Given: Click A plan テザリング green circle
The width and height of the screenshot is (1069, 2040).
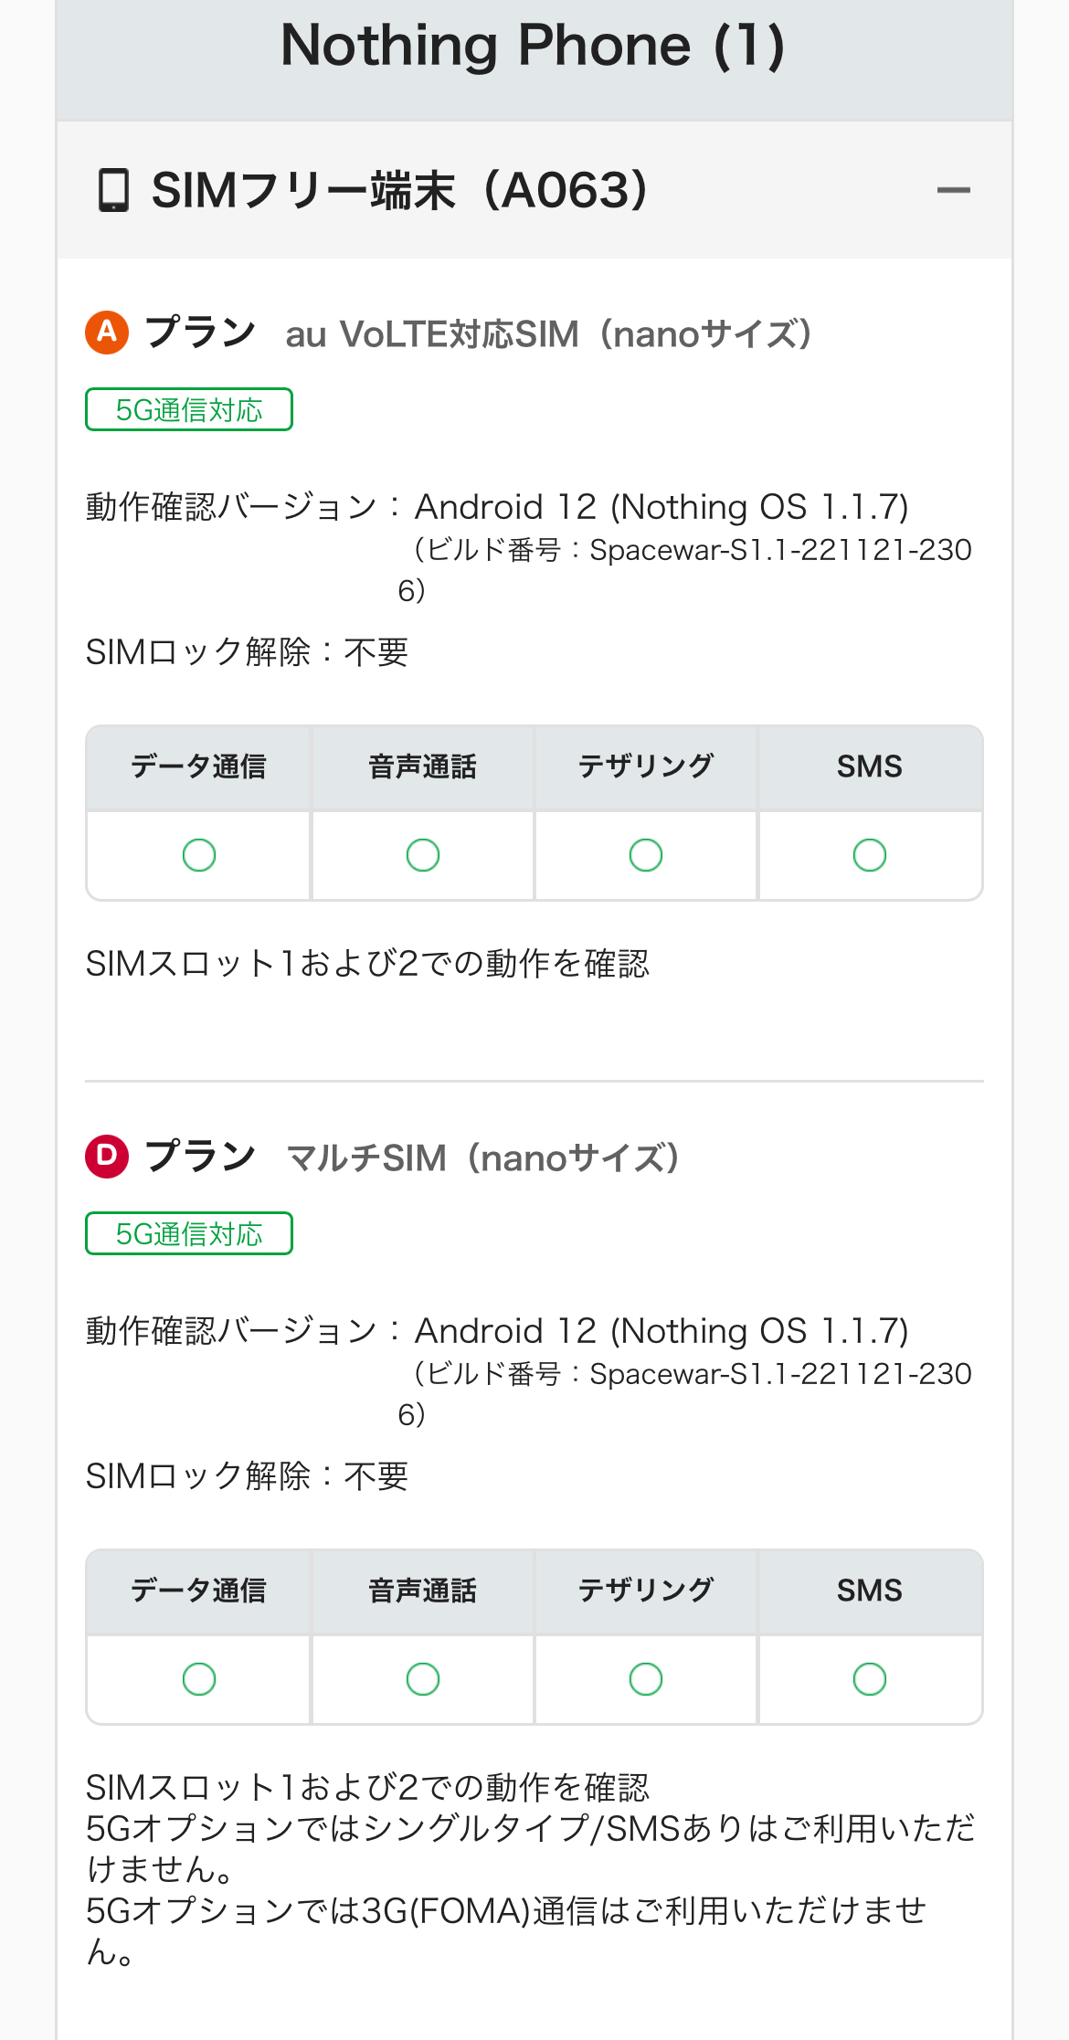Looking at the screenshot, I should click(646, 855).
